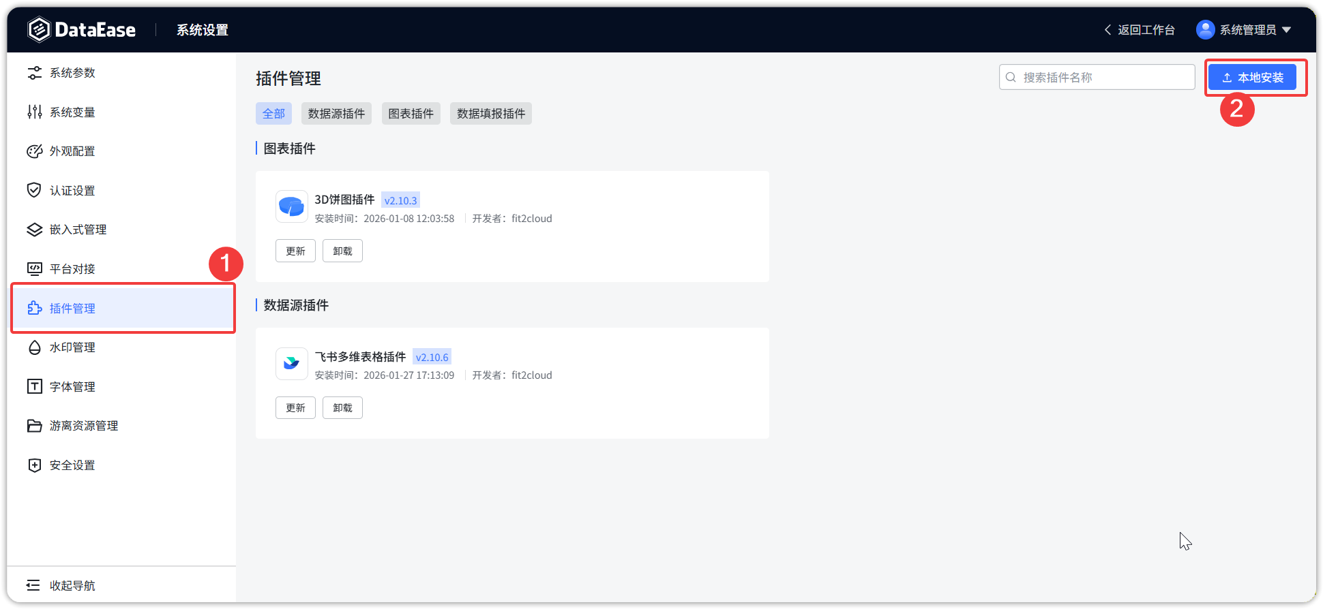This screenshot has width=1323, height=609.
Task: Open 认证设置 menu item
Action: click(x=123, y=191)
